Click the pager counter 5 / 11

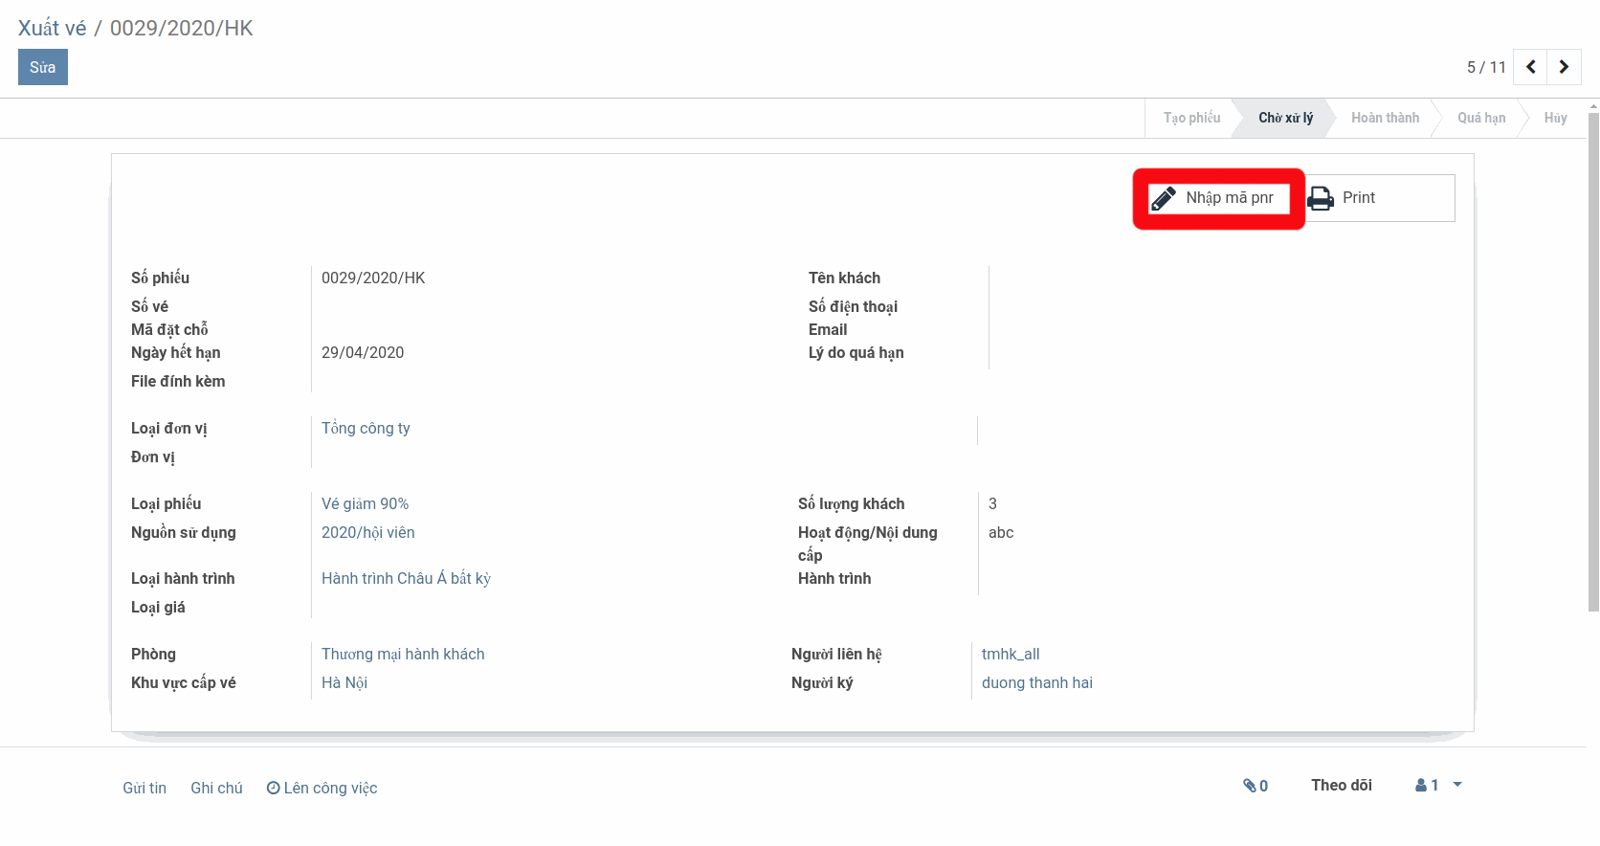pos(1486,67)
